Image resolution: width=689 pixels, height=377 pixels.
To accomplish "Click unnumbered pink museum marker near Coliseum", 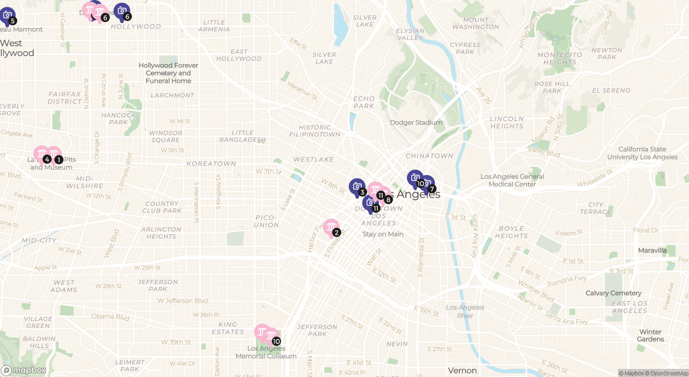I will [262, 333].
